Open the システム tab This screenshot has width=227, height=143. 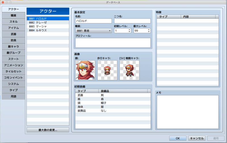point(13,84)
